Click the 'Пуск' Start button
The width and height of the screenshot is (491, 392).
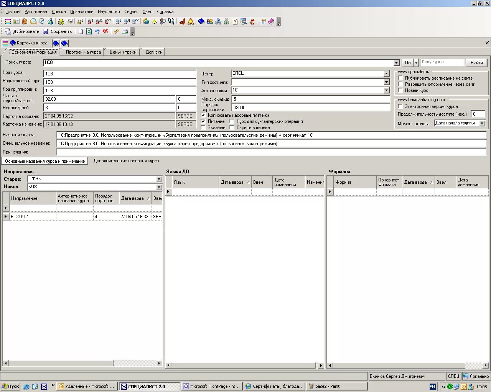point(10,386)
